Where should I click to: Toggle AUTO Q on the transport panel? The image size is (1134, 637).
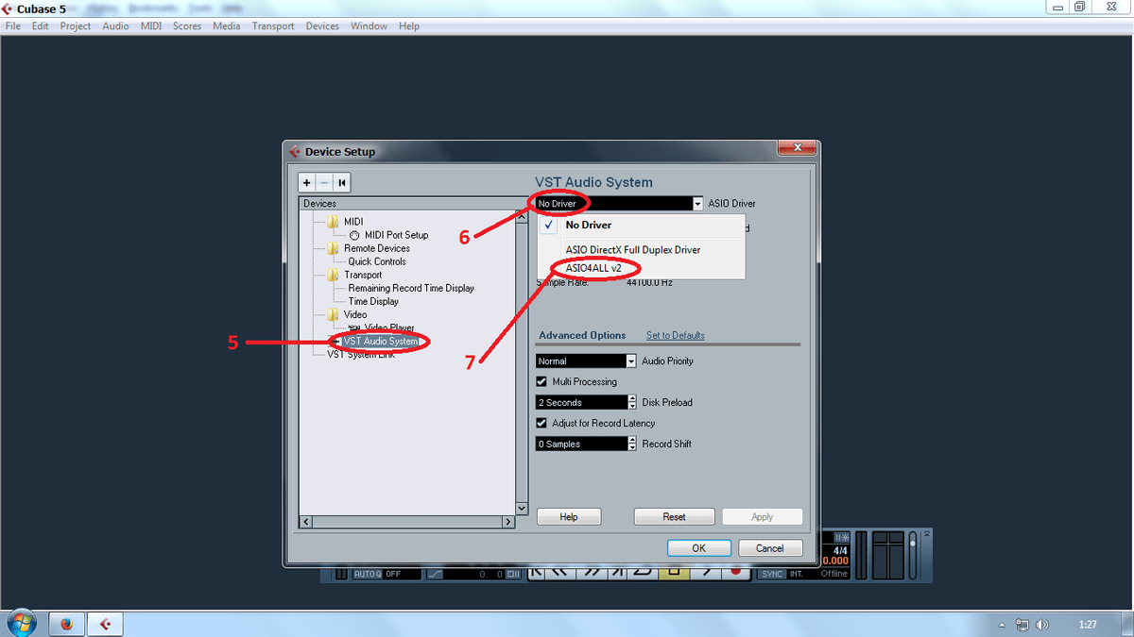click(x=367, y=574)
